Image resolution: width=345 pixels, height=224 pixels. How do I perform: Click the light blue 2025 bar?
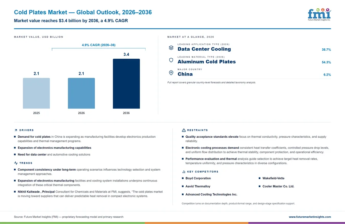pyautogui.click(x=36, y=93)
